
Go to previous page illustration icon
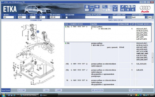128,7
